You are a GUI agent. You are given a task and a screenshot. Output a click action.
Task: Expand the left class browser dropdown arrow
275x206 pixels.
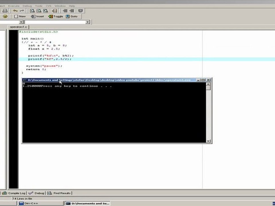[21, 22]
